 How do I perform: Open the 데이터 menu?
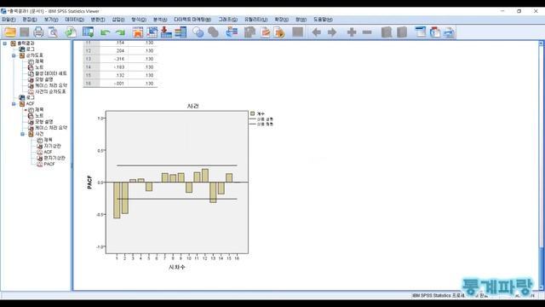coord(74,20)
